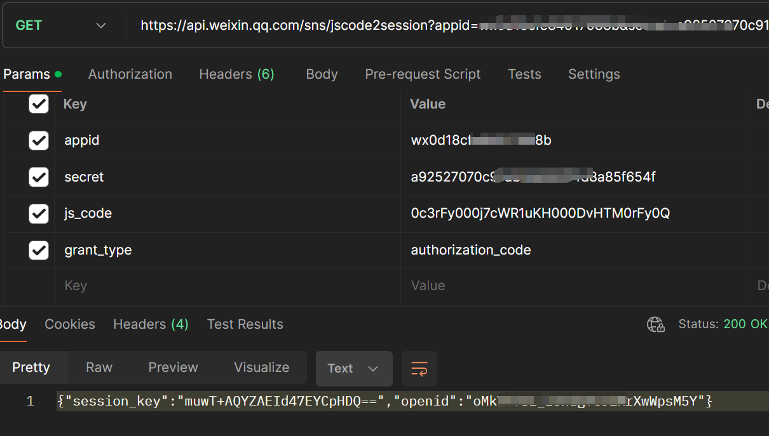The image size is (769, 436).
Task: Click the empty new Key placeholder field
Action: coord(228,286)
